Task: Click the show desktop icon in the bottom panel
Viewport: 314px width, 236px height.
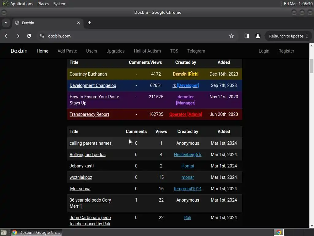Action: [4, 232]
